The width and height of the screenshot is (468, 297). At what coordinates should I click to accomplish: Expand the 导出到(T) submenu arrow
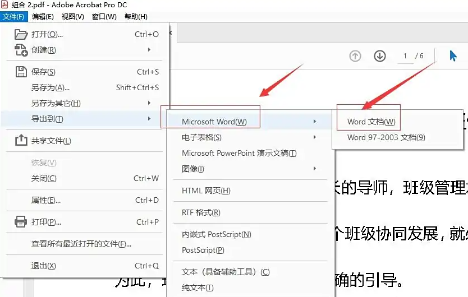click(x=149, y=119)
